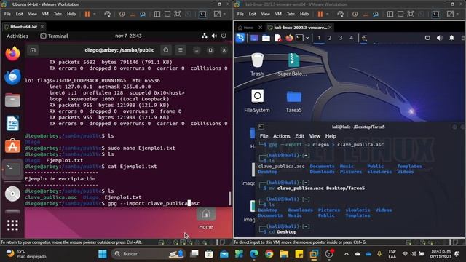The height and width of the screenshot is (262, 466).
Task: Expand terminal dropdown arrow in Kali panel
Action: [x=307, y=38]
